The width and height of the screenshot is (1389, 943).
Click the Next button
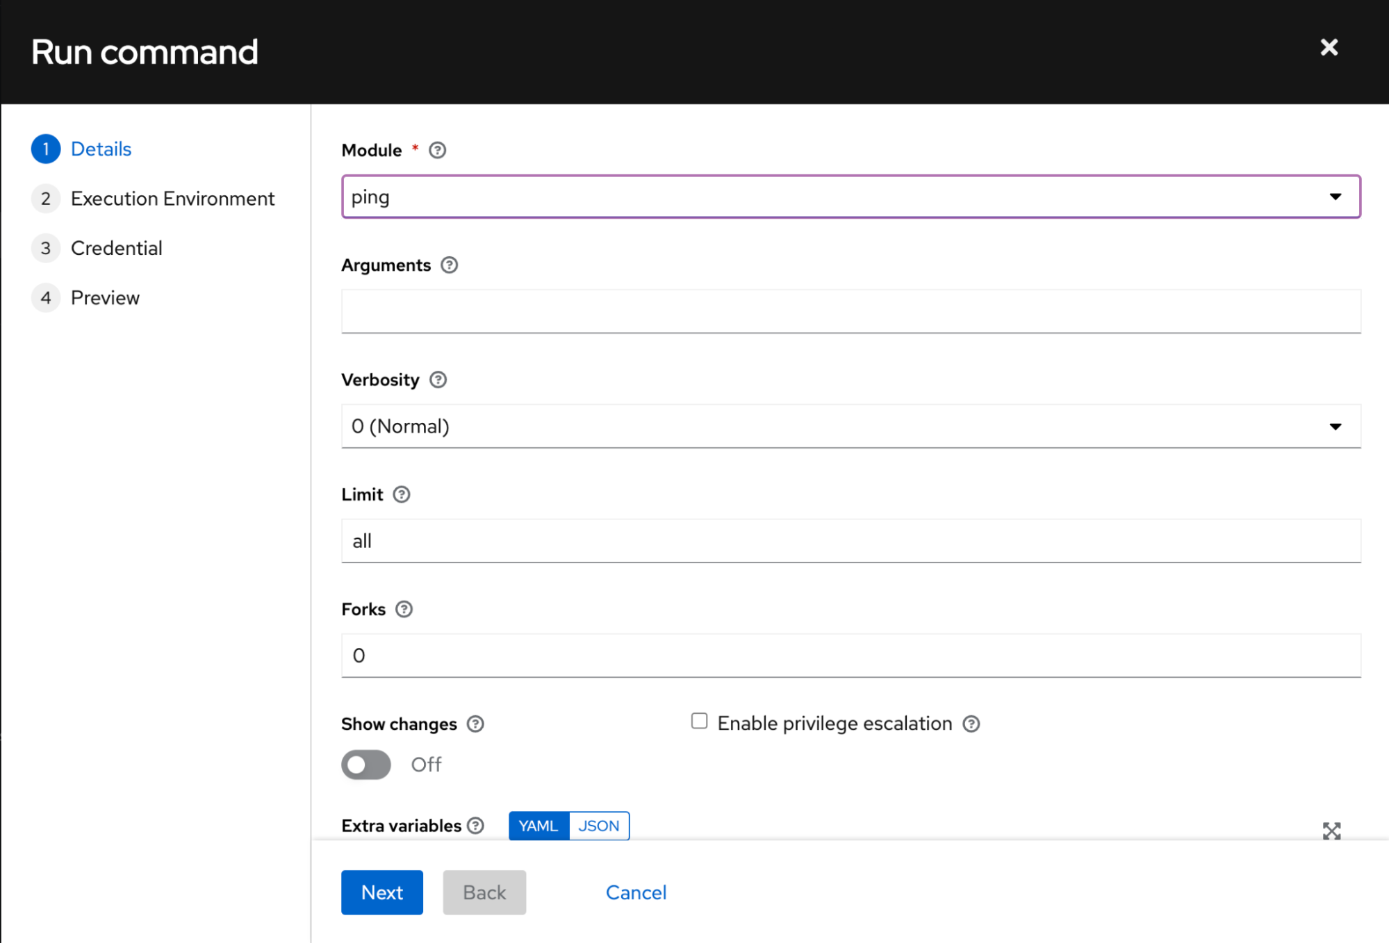[x=381, y=892]
